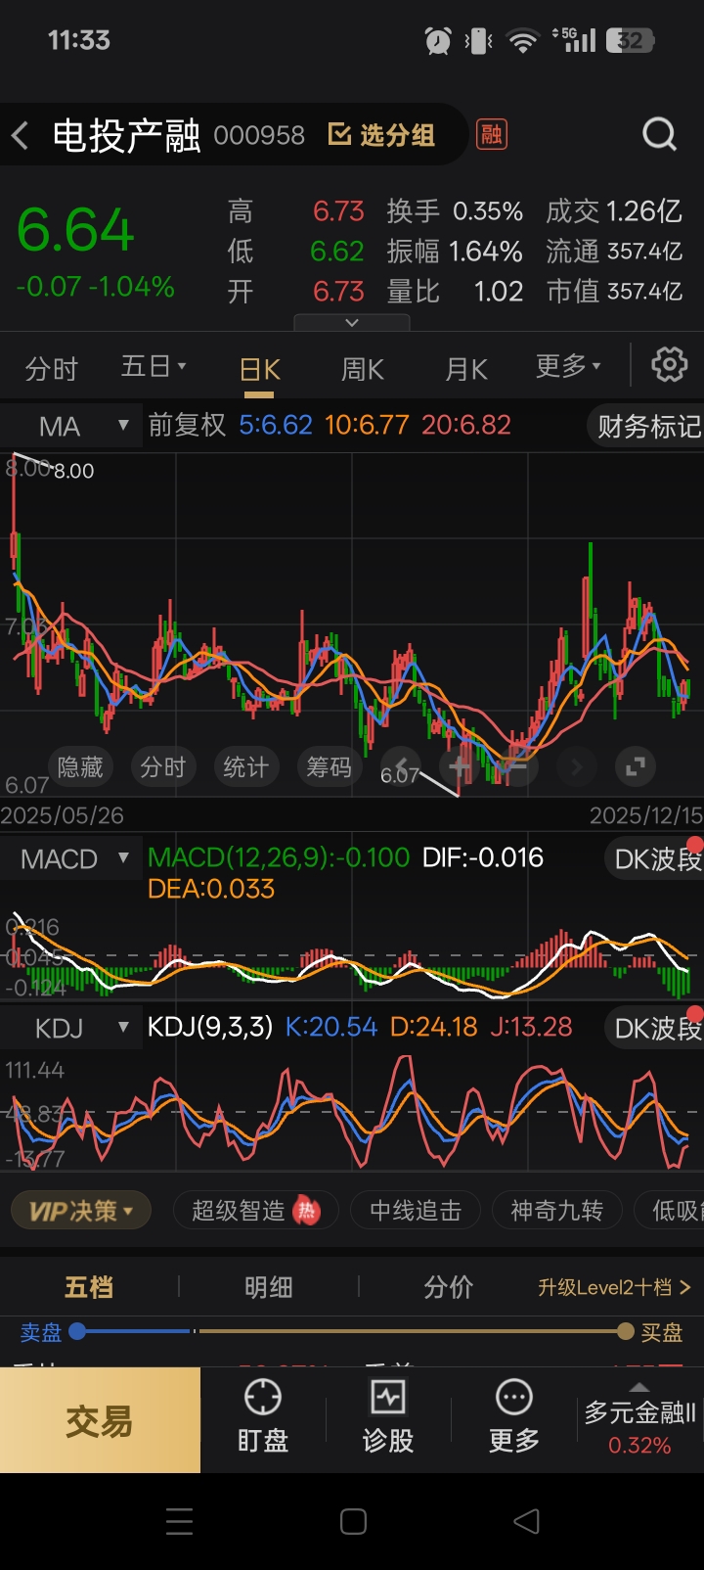Zoom in chart with plus icon
The height and width of the screenshot is (1570, 704).
click(x=459, y=767)
